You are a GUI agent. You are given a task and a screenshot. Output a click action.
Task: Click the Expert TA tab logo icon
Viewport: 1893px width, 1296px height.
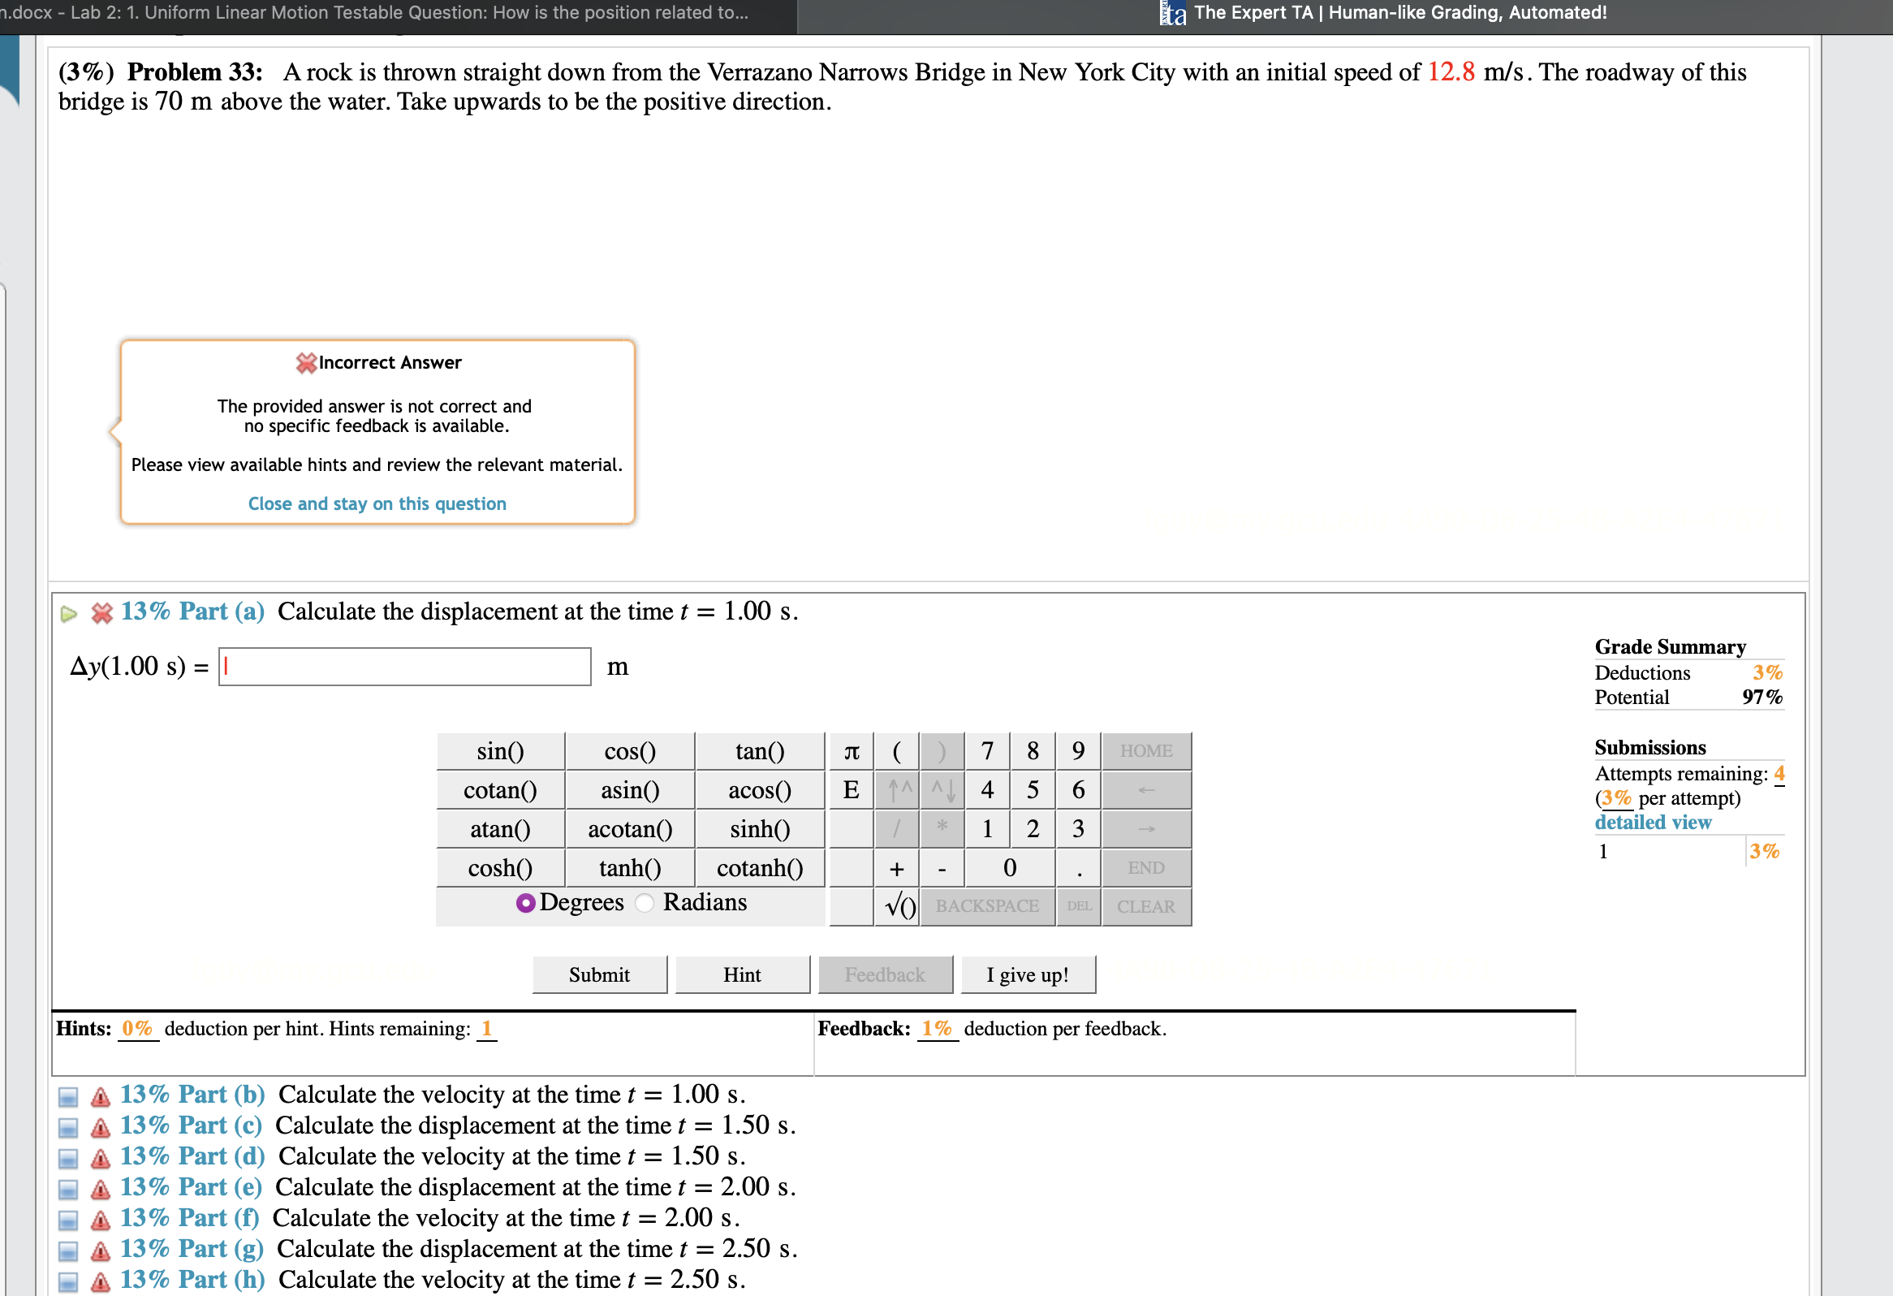(1172, 13)
